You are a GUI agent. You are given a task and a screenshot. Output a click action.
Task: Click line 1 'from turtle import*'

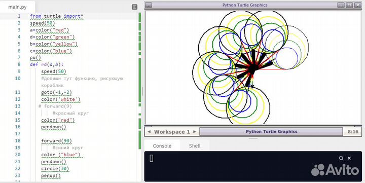coord(57,16)
